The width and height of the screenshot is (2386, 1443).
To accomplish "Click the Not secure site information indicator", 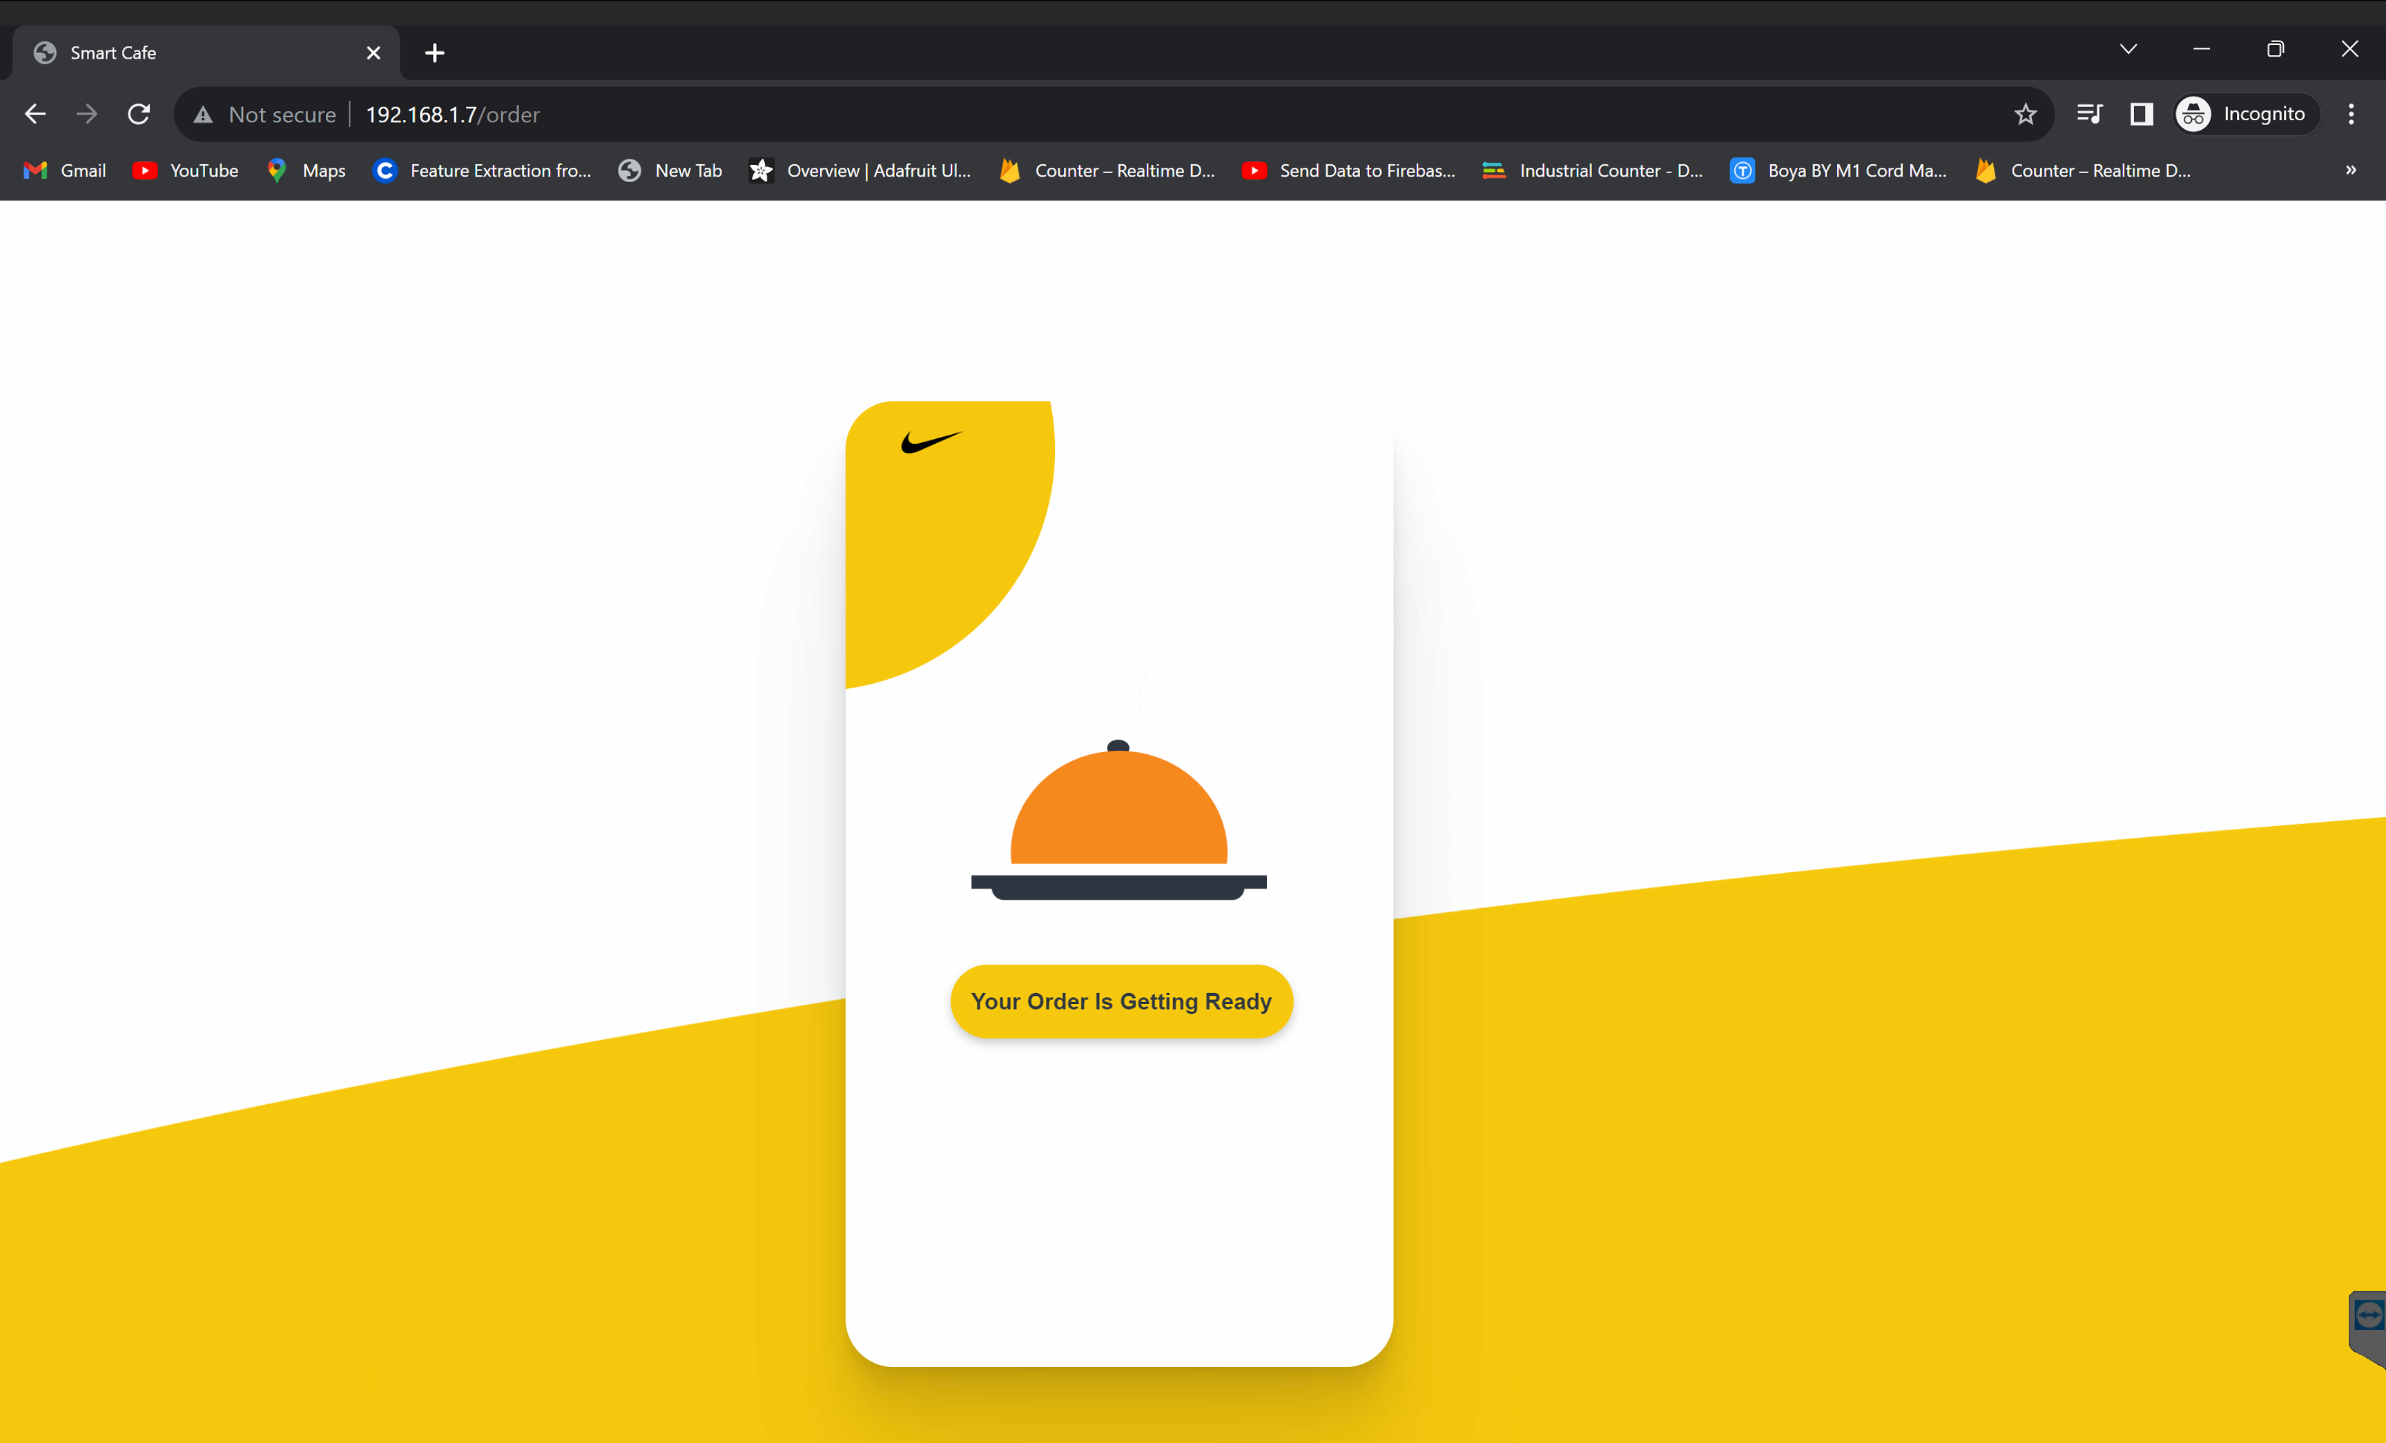I will click(264, 114).
